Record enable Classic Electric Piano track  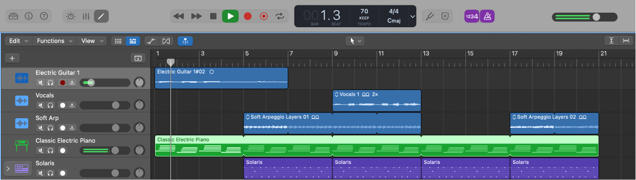[x=62, y=150]
